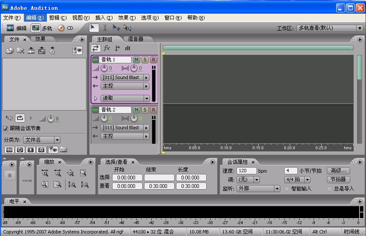366x236 pixels.
Task: Click the 高级... button
Action: point(338,171)
